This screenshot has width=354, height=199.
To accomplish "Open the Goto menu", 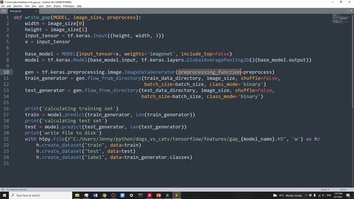I will coord(41,6).
